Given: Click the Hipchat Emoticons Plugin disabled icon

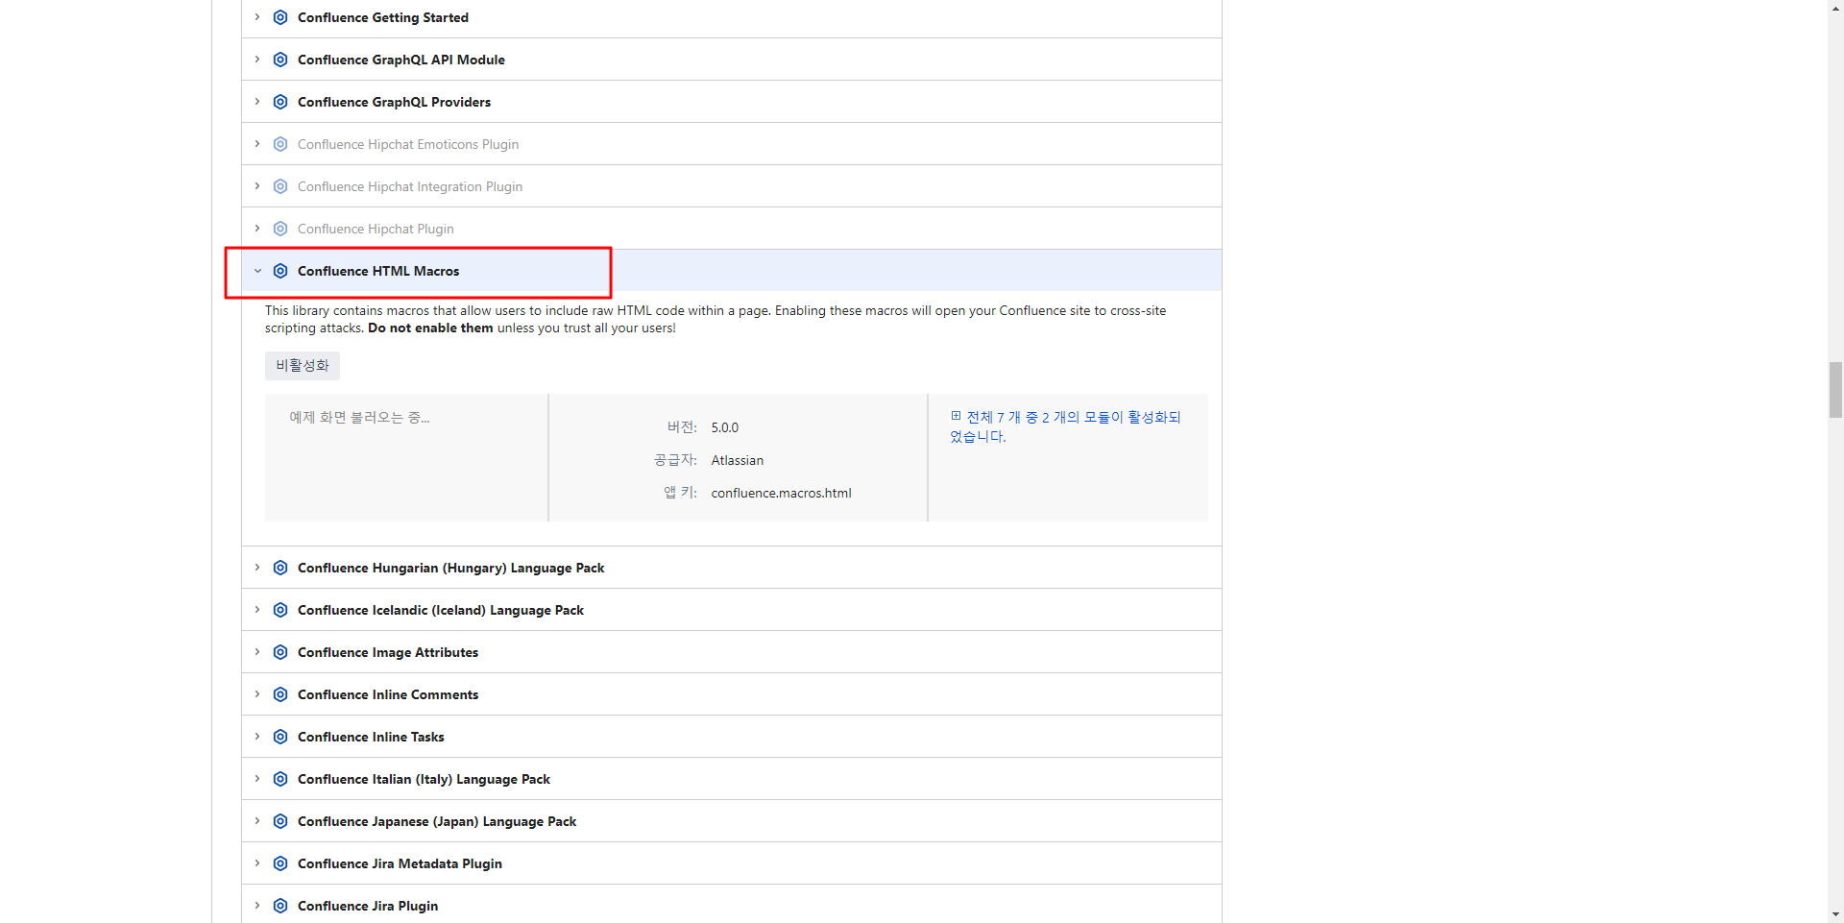Looking at the screenshot, I should 280,144.
